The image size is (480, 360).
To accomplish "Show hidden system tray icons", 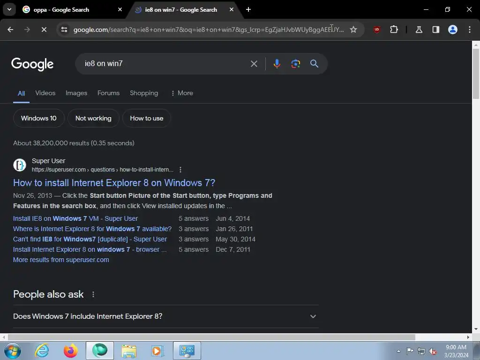I will coord(398,351).
